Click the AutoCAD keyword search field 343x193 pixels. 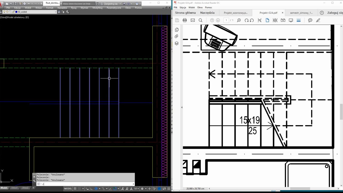(x=79, y=4)
